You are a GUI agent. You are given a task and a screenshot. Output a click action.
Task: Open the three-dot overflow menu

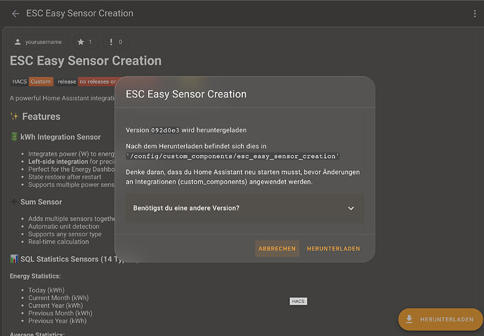(x=474, y=13)
